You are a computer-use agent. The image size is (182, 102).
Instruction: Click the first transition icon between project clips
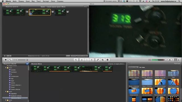click(x=27, y=12)
